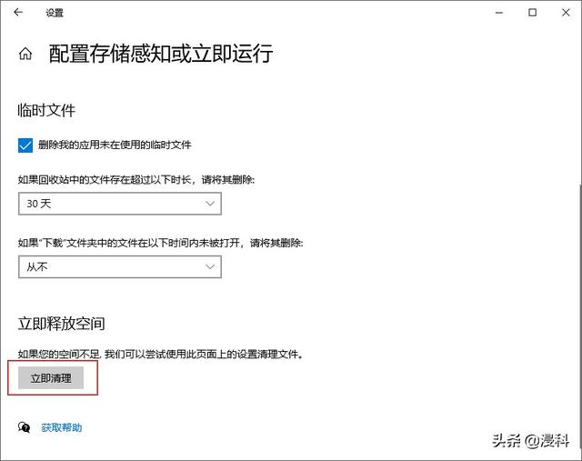Image resolution: width=582 pixels, height=461 pixels.
Task: Open the 从不 downloads folder dropdown
Action: tap(119, 266)
